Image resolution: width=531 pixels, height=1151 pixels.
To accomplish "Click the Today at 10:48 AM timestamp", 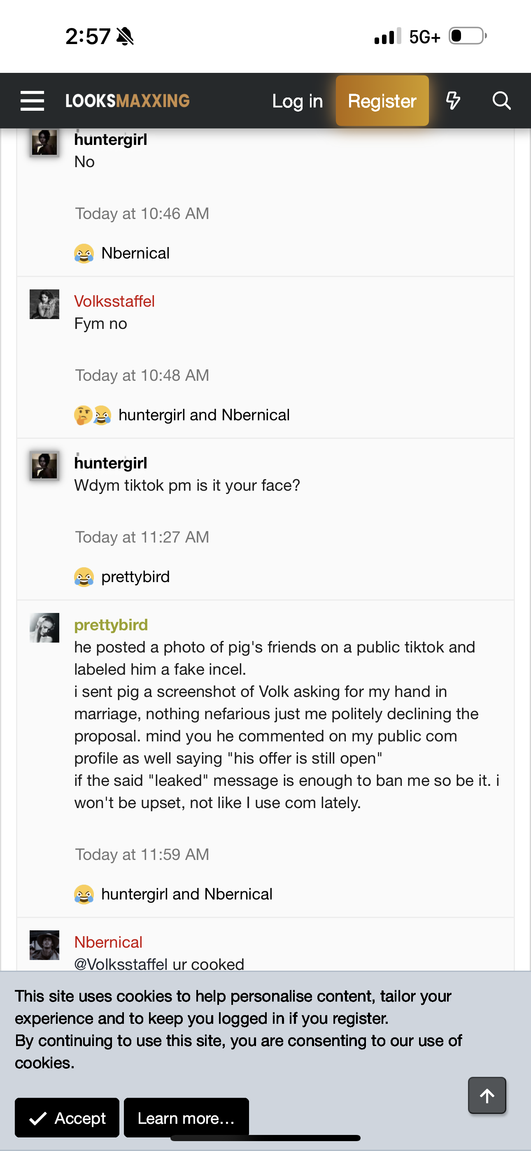I will (142, 375).
